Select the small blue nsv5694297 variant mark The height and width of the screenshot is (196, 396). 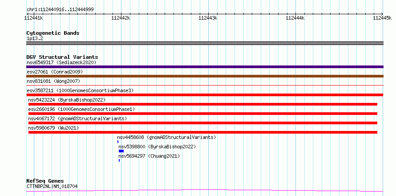point(119,160)
